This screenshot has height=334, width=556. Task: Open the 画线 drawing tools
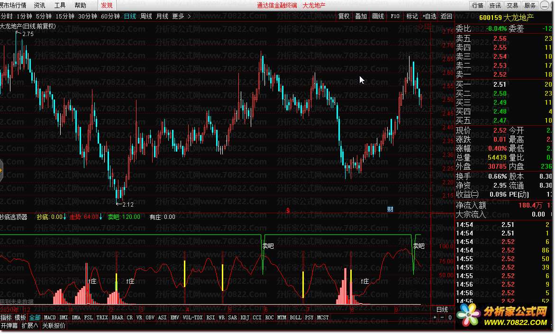click(x=378, y=16)
